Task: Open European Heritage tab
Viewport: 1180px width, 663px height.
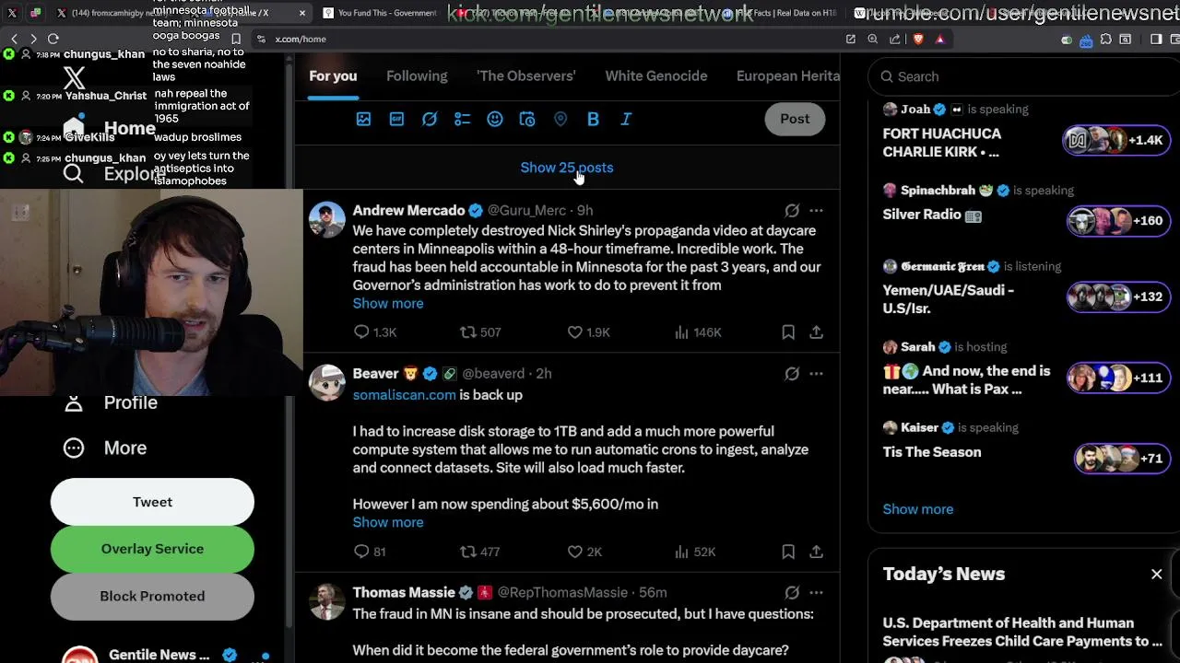Action: (x=787, y=76)
